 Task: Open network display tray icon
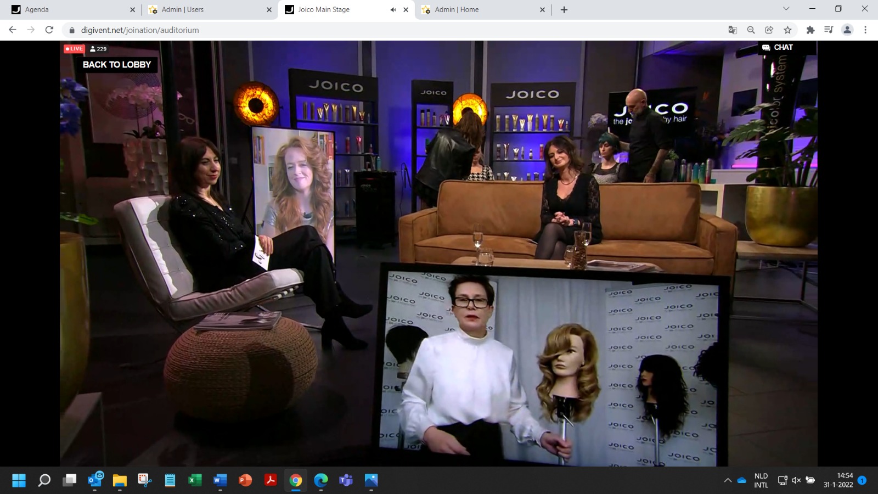click(783, 480)
